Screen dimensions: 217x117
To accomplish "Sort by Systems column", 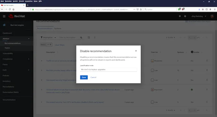I will click(182, 52).
